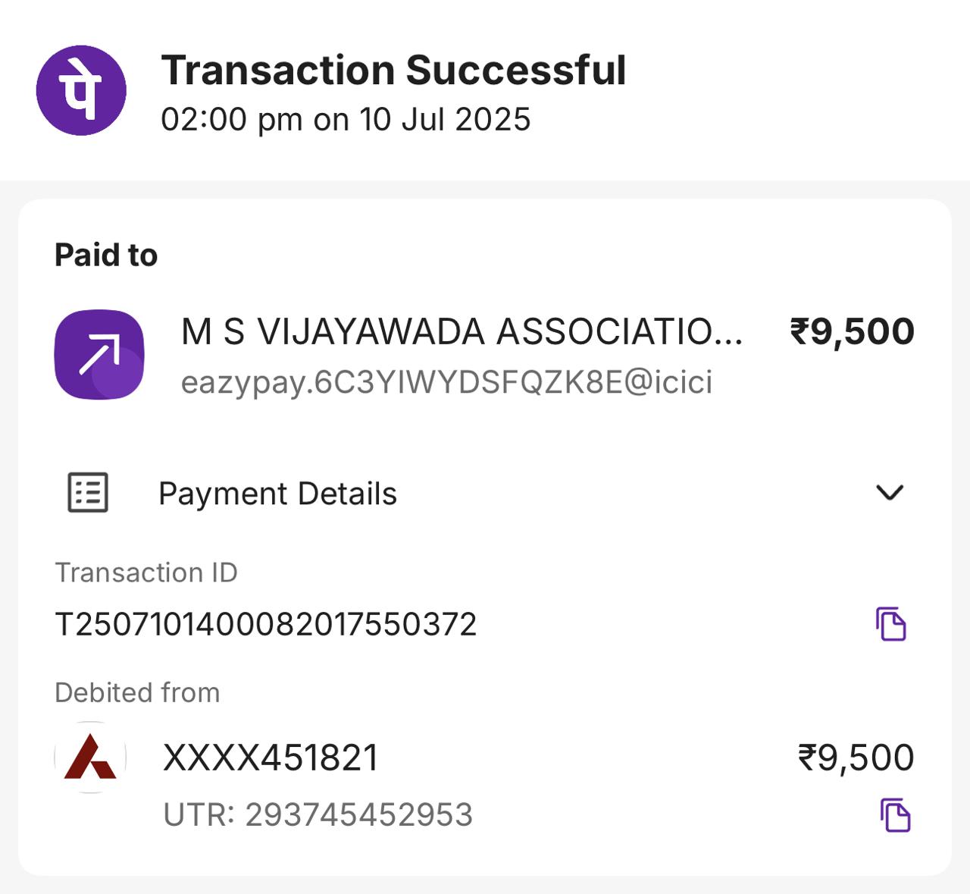Click the Transaction ID number T2507101400082017550372
The height and width of the screenshot is (894, 970).
coord(266,625)
